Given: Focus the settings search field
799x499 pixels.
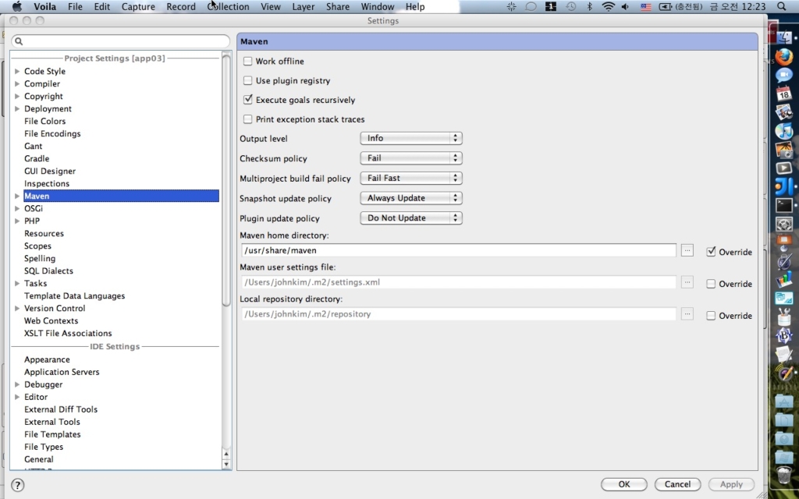Looking at the screenshot, I should coord(121,41).
